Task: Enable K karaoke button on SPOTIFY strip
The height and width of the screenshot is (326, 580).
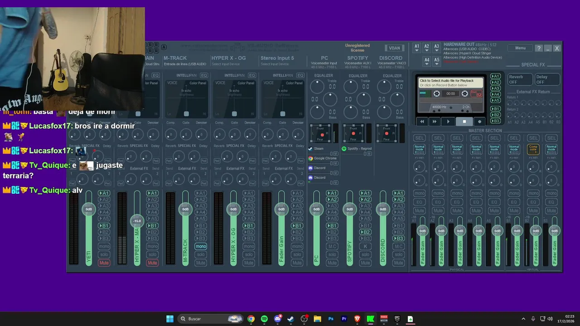Action: [365, 246]
